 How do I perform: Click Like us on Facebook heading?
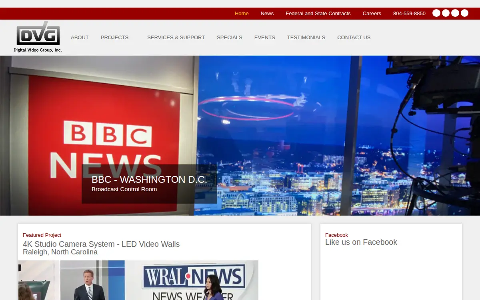tap(361, 242)
